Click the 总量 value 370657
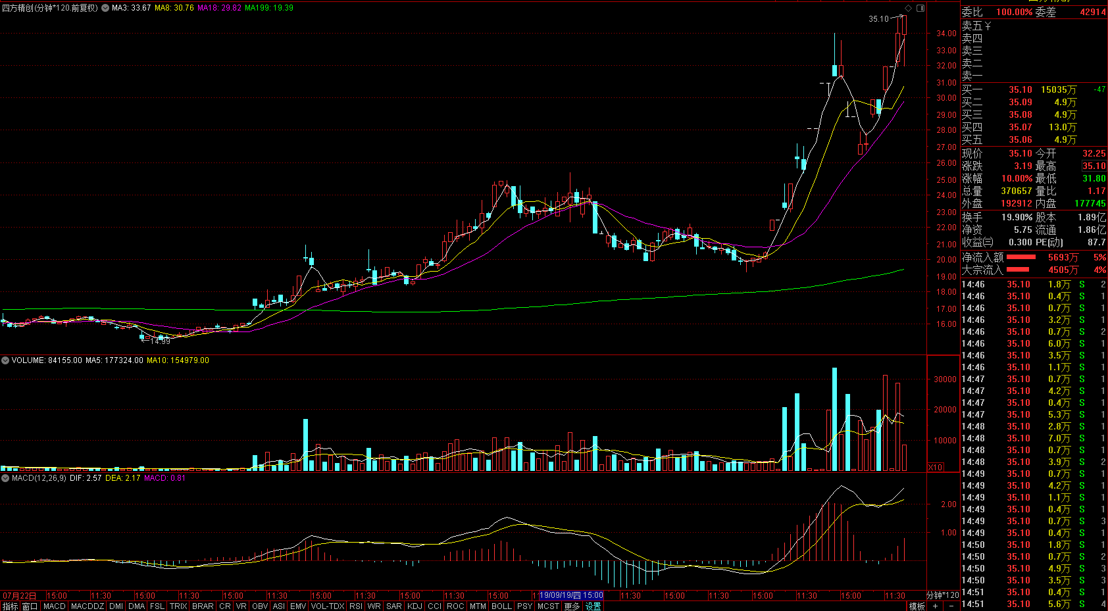 tap(1017, 191)
